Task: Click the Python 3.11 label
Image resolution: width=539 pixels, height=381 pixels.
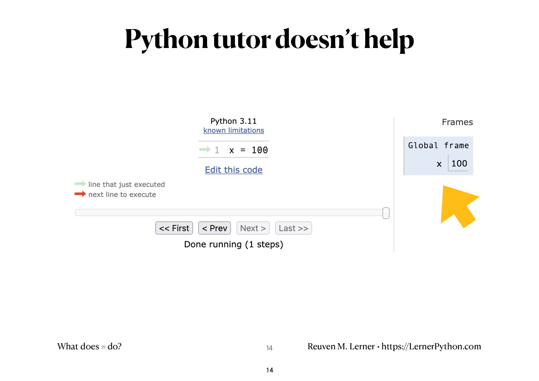Action: tap(234, 121)
